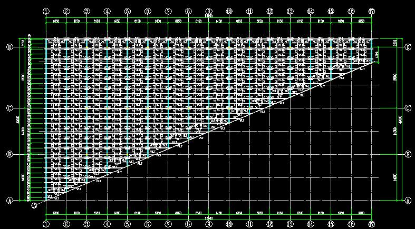Click axis bubble D on the right side
The image size is (415, 229).
tap(408, 47)
